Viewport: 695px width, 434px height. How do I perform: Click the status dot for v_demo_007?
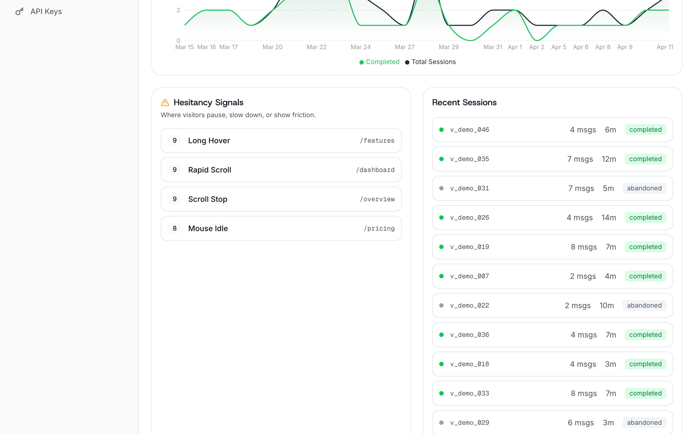tap(441, 276)
